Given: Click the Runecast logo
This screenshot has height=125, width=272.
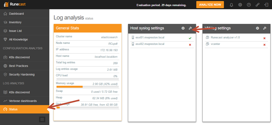Looking at the screenshot, I should point(15,4).
